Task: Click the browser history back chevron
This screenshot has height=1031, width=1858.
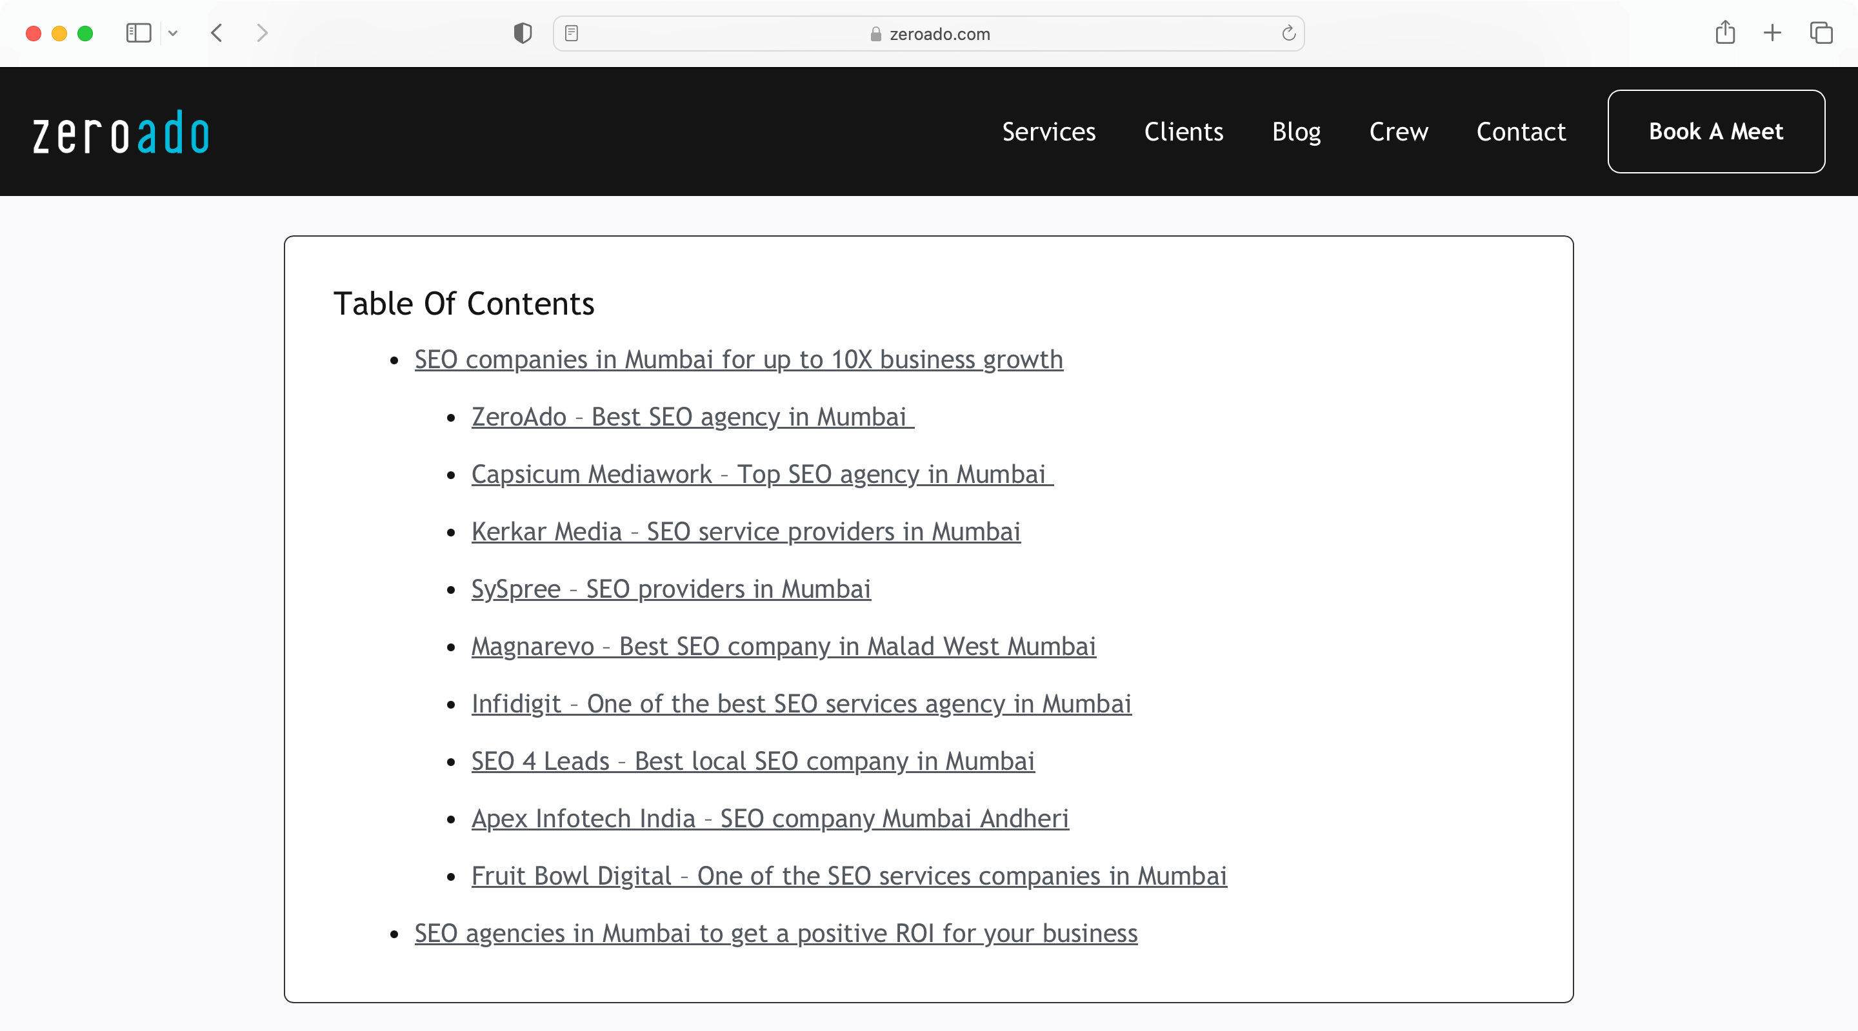Action: [216, 32]
